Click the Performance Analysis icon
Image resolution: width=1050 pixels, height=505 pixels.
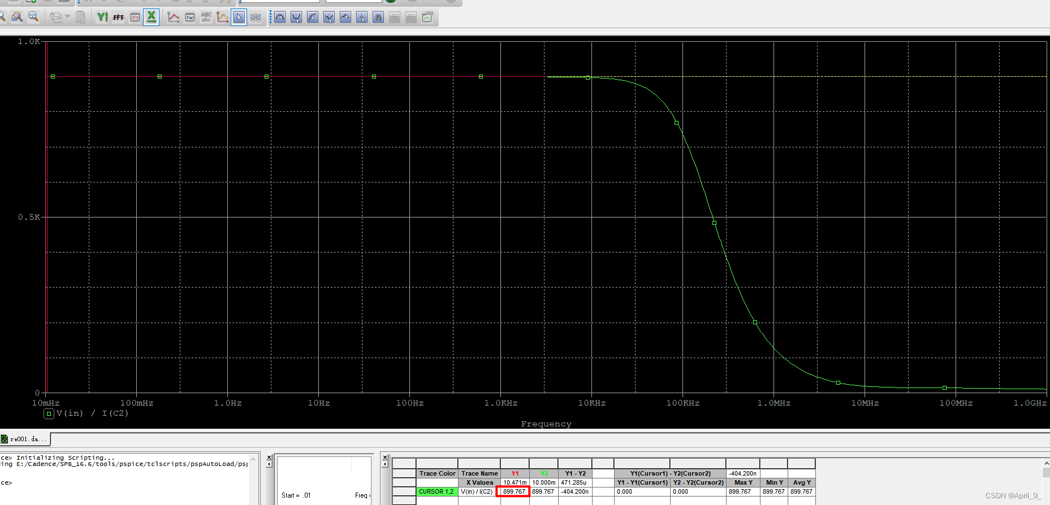(x=135, y=17)
